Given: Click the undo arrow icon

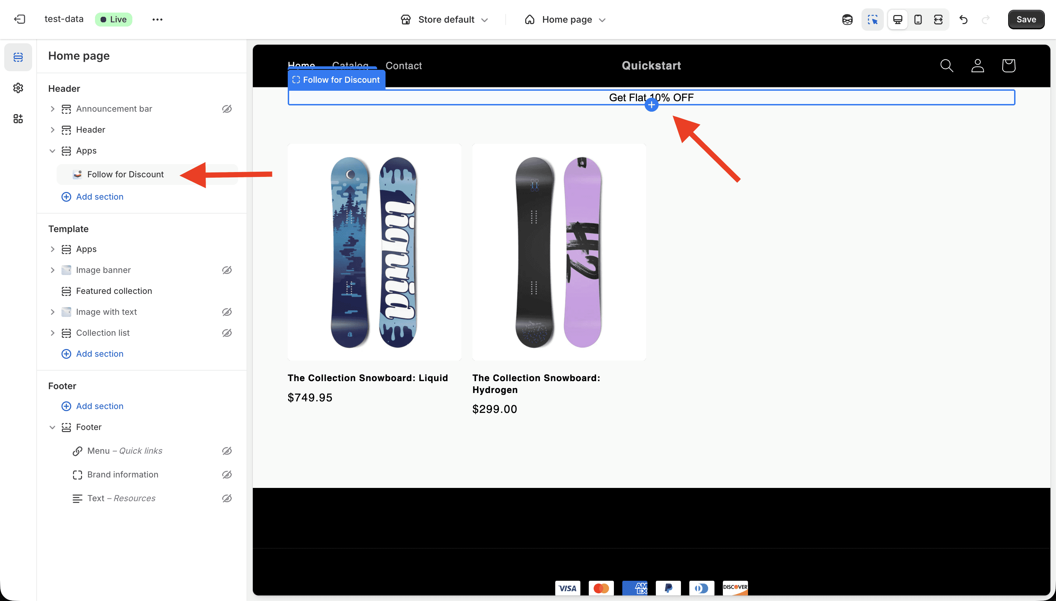Looking at the screenshot, I should (x=963, y=20).
